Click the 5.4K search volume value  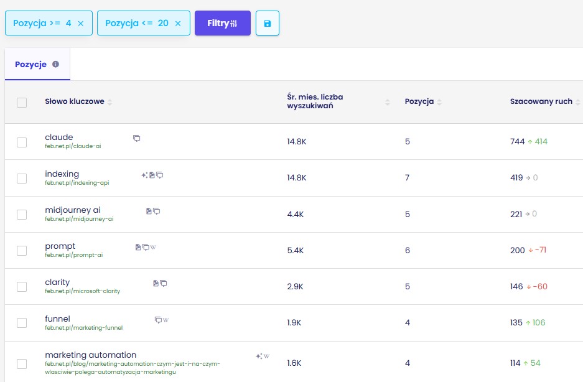click(x=295, y=250)
